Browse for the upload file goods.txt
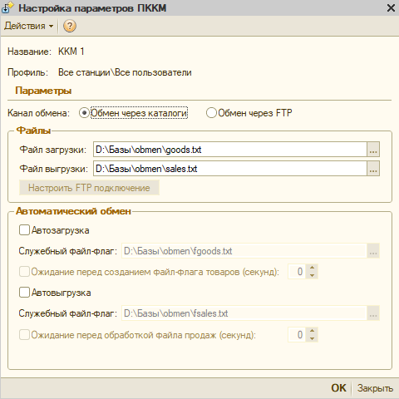Screen dimensions: 399x399 (x=373, y=150)
